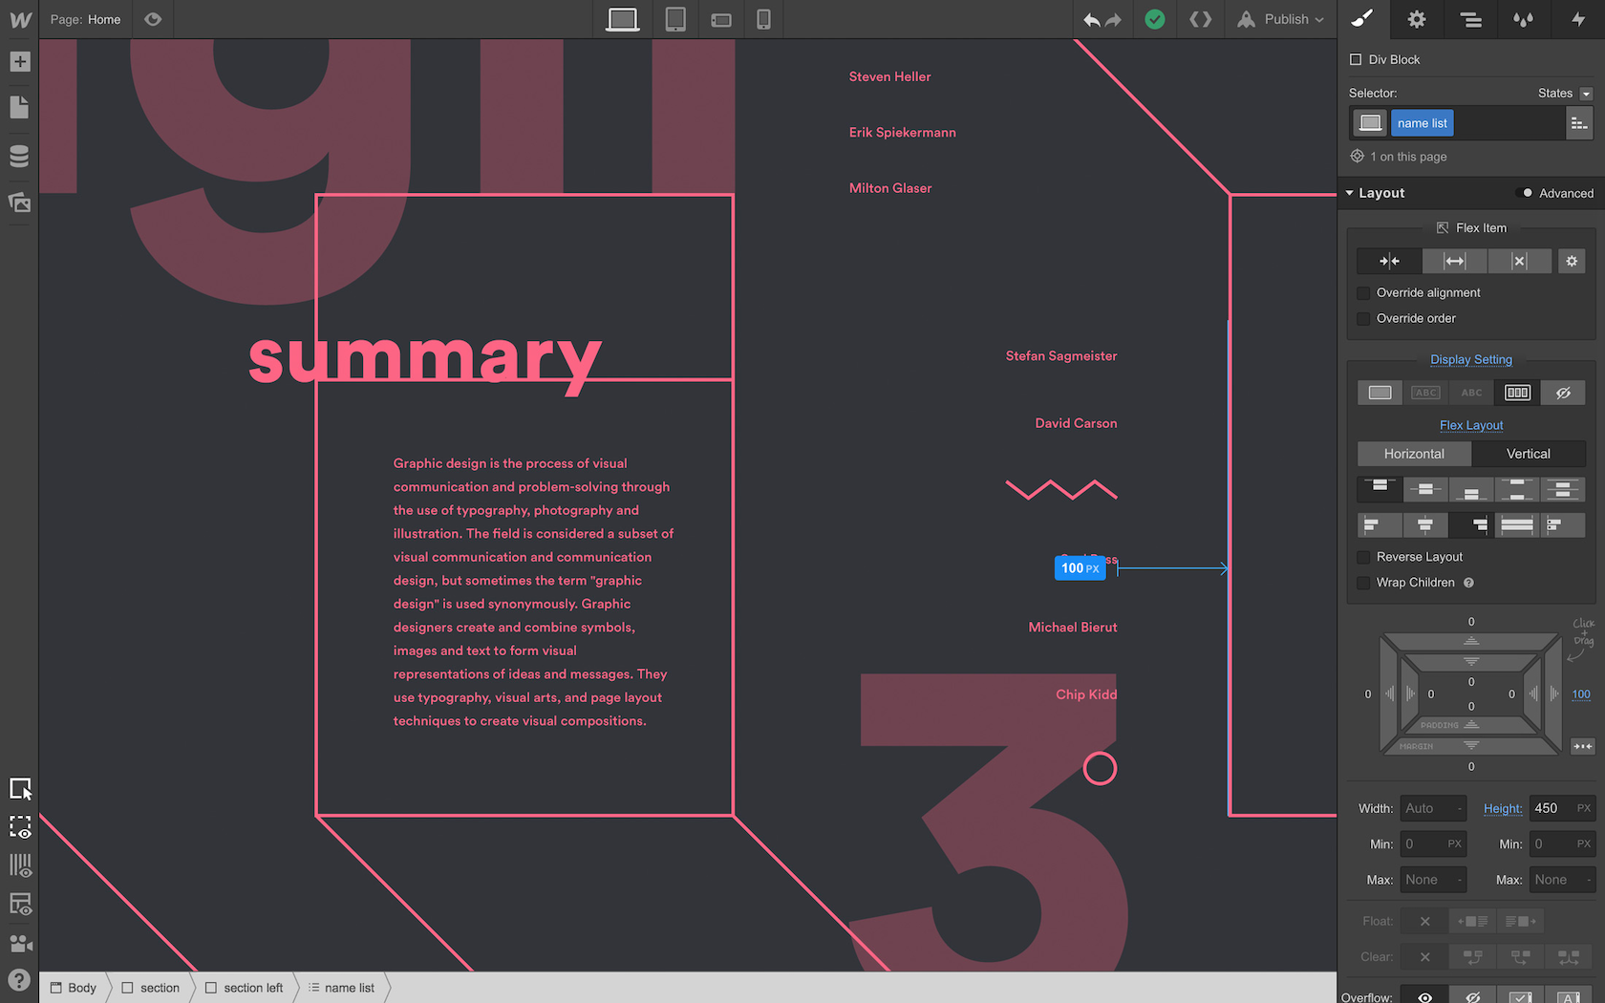Check the Reverse Layout option
Image resolution: width=1605 pixels, height=1003 pixels.
[1364, 557]
